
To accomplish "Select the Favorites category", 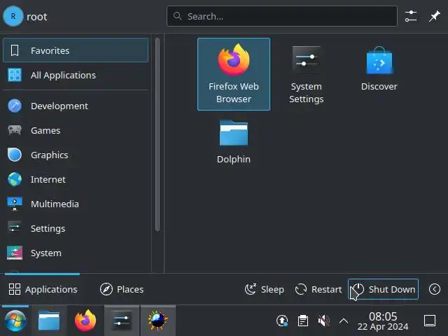I will (x=76, y=50).
